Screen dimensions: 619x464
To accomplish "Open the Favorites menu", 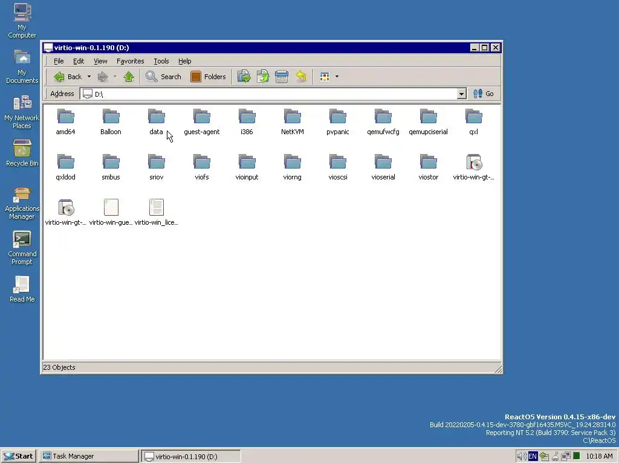I will tap(131, 61).
